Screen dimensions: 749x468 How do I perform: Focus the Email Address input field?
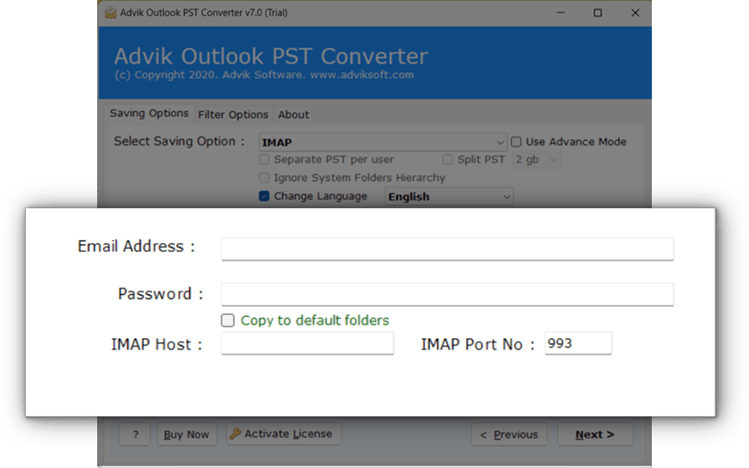[447, 249]
